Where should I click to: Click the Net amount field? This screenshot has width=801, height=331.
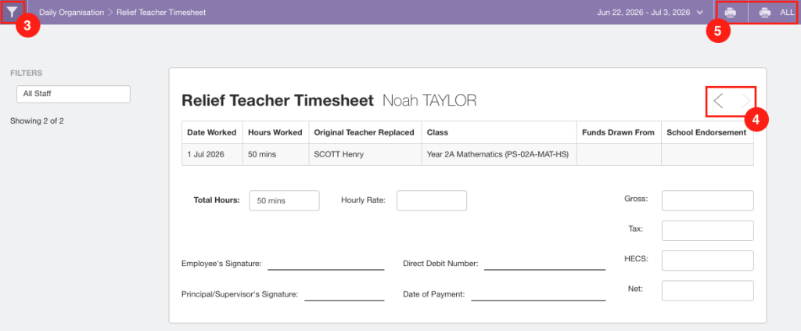(x=707, y=290)
